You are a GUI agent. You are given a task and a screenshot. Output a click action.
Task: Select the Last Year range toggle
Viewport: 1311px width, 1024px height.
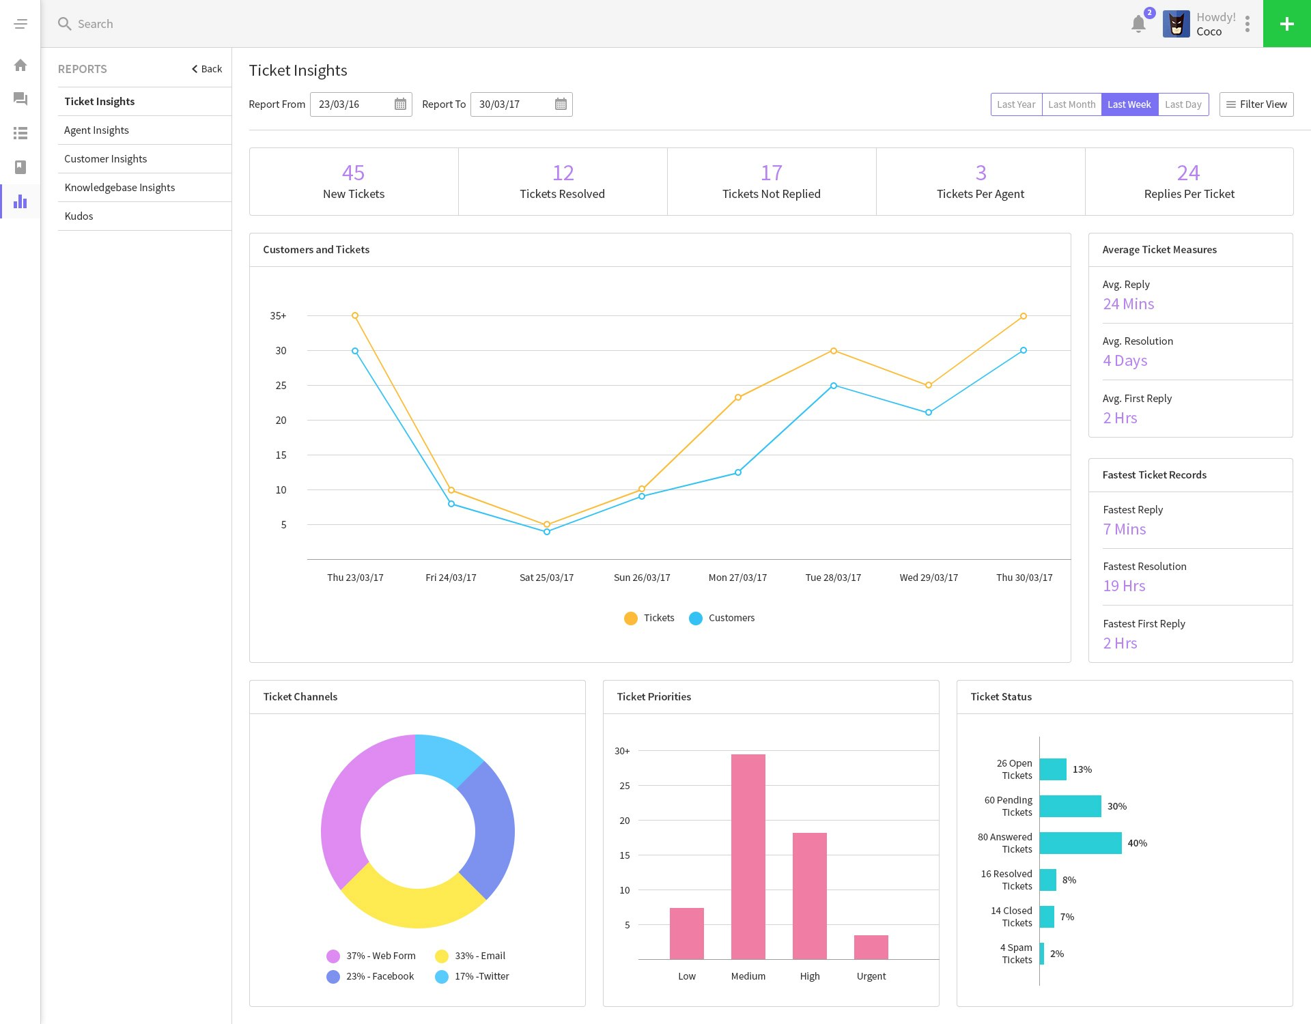[x=1016, y=104]
